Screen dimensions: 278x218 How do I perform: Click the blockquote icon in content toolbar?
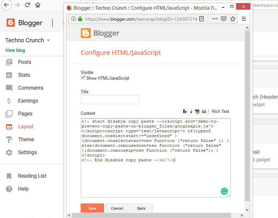[x=204, y=111]
